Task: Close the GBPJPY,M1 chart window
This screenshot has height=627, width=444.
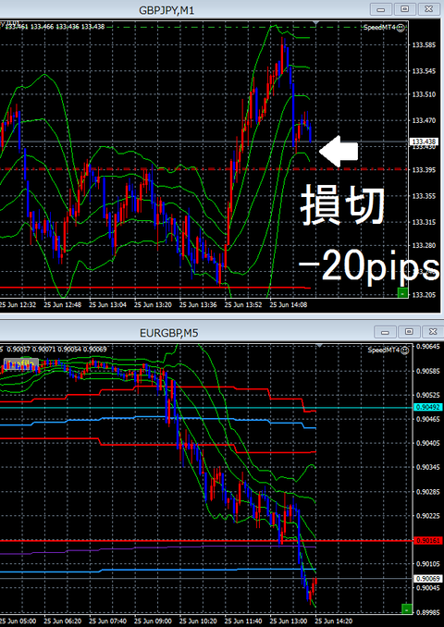Action: tap(428, 9)
